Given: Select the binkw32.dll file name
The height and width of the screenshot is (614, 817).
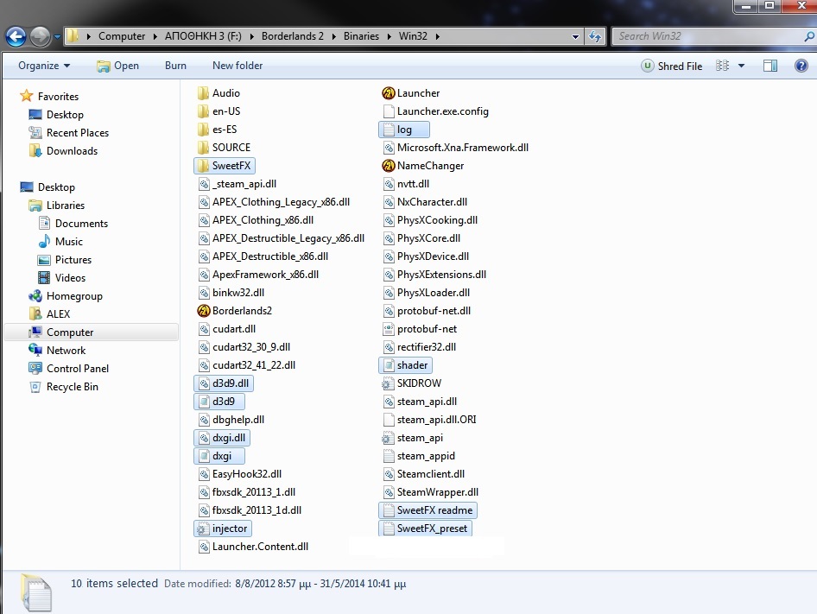Looking at the screenshot, I should click(238, 293).
